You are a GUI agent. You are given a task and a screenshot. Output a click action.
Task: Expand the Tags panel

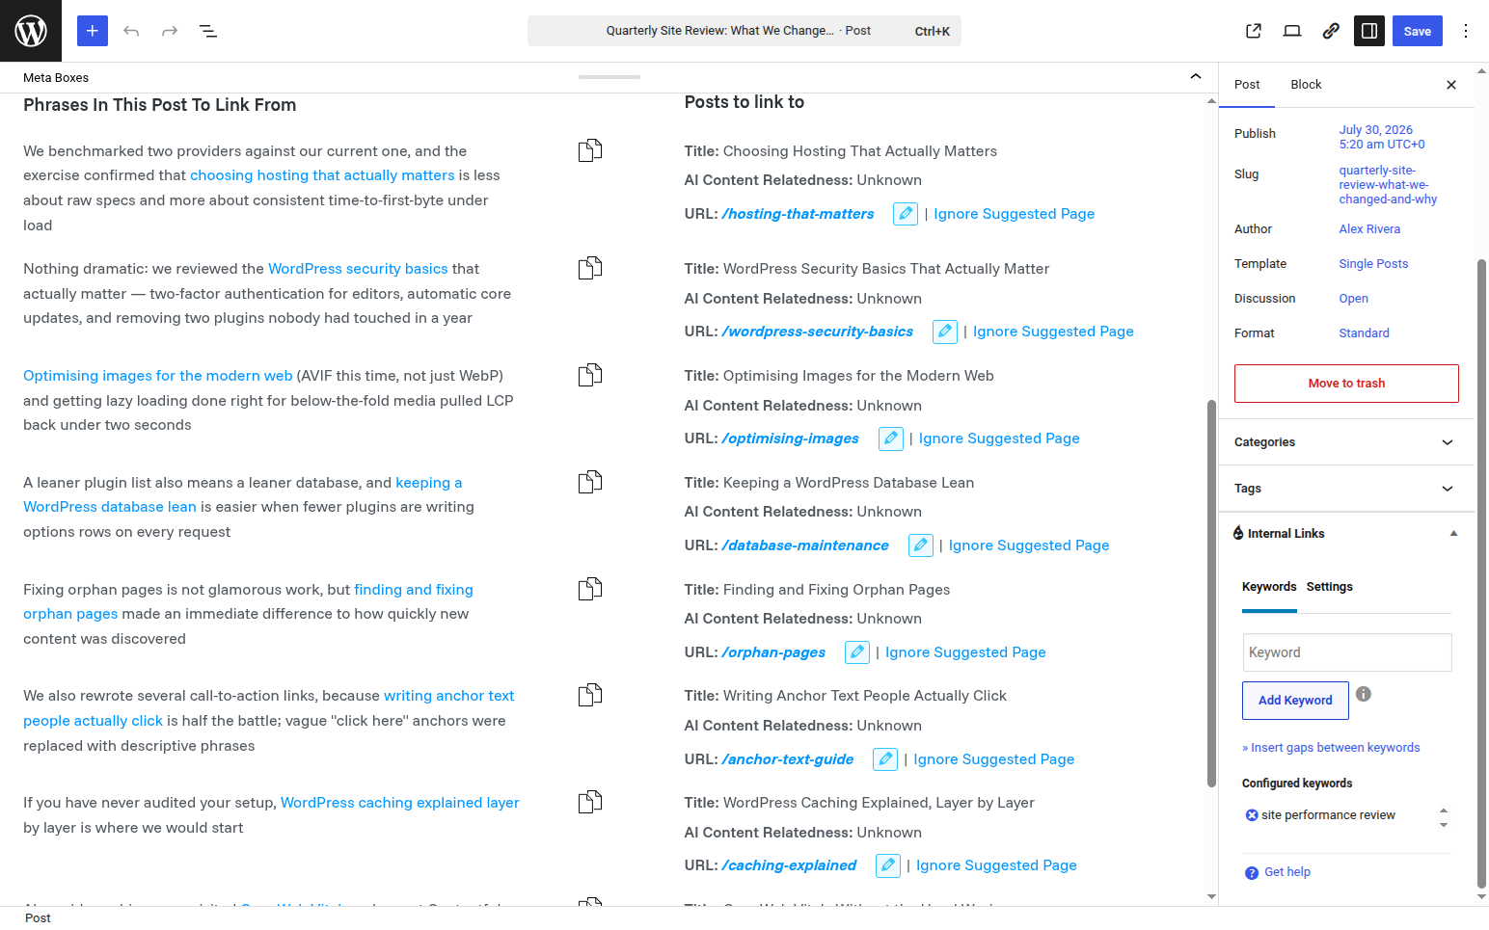click(x=1346, y=489)
